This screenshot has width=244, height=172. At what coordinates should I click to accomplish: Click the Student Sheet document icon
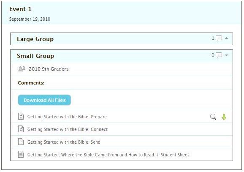pos(21,154)
